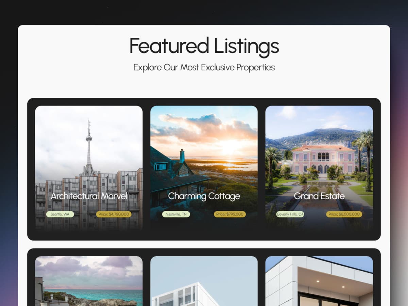The height and width of the screenshot is (306, 408).
Task: Open the Architectural Marvel listing title
Action: [x=89, y=196]
